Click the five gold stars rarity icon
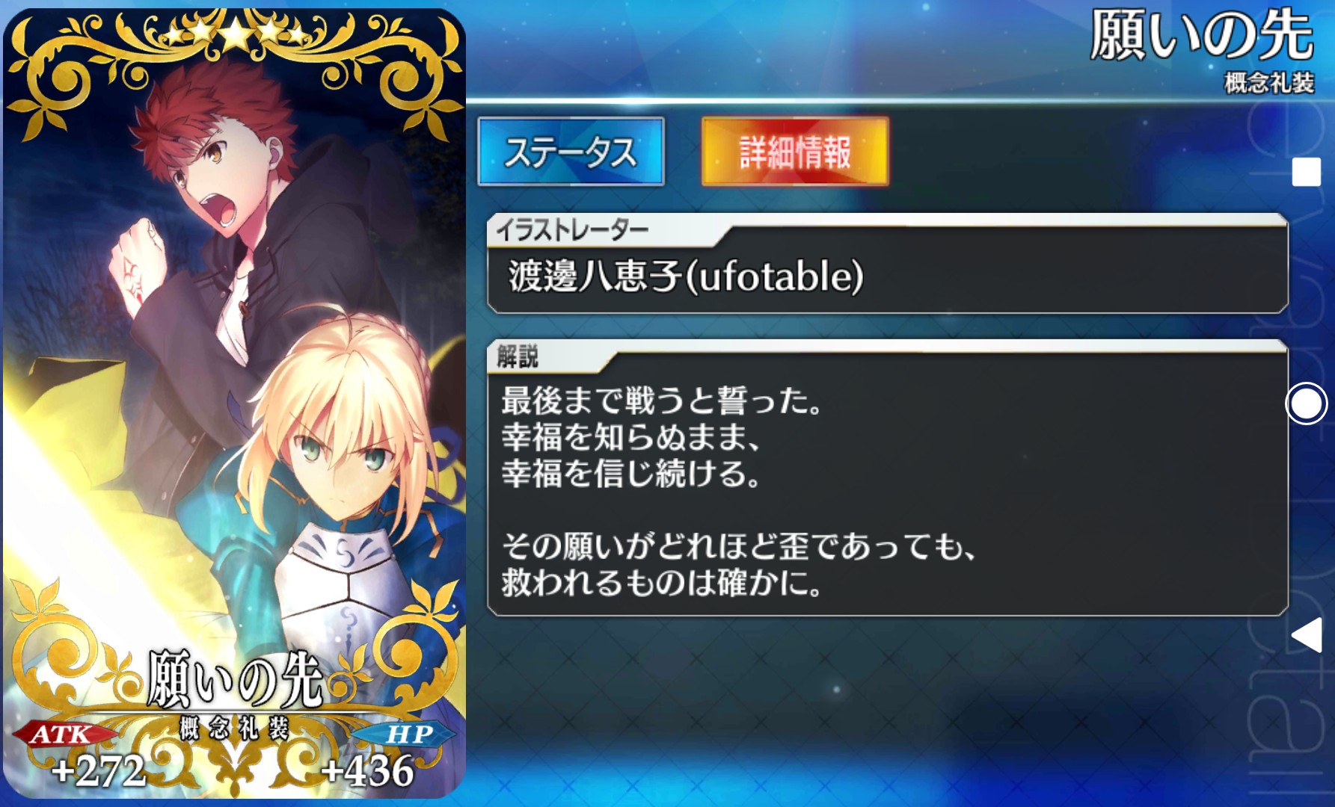Screen dimensions: 1335x807 [x=236, y=34]
